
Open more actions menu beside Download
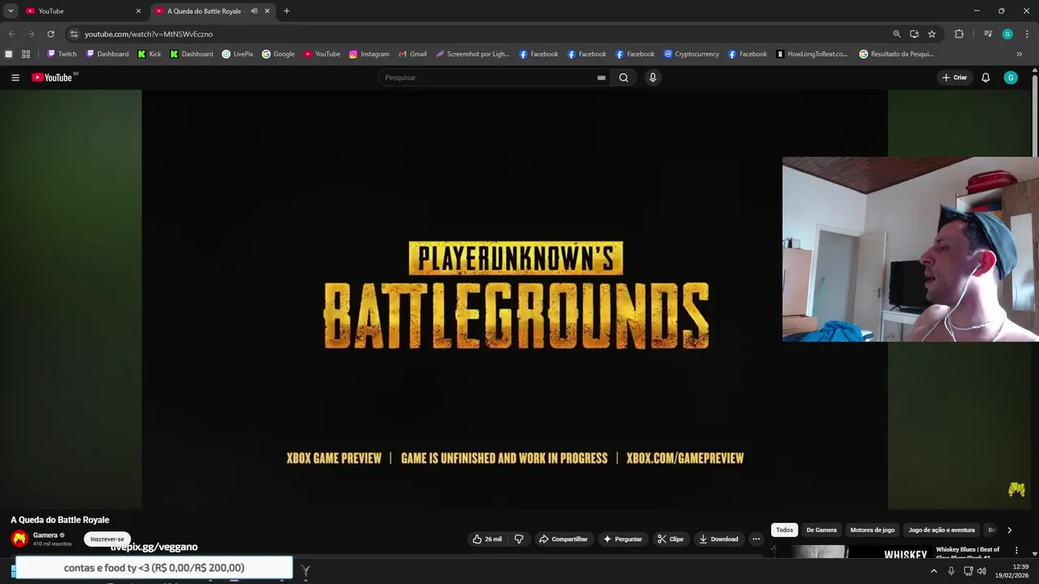pos(756,539)
